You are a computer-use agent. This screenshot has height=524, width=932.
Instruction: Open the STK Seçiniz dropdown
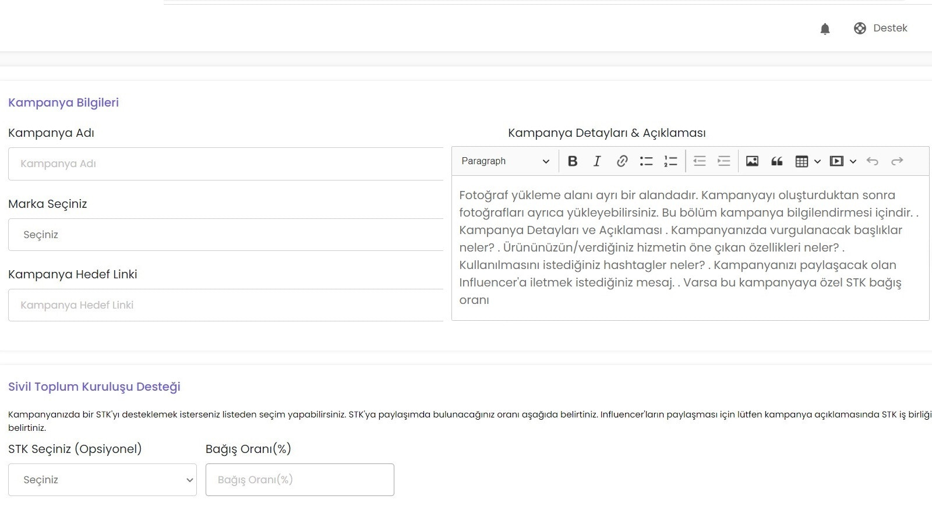(x=103, y=480)
